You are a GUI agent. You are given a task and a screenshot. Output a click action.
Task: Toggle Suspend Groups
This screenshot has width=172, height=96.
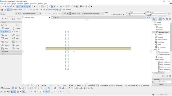tap(16, 10)
